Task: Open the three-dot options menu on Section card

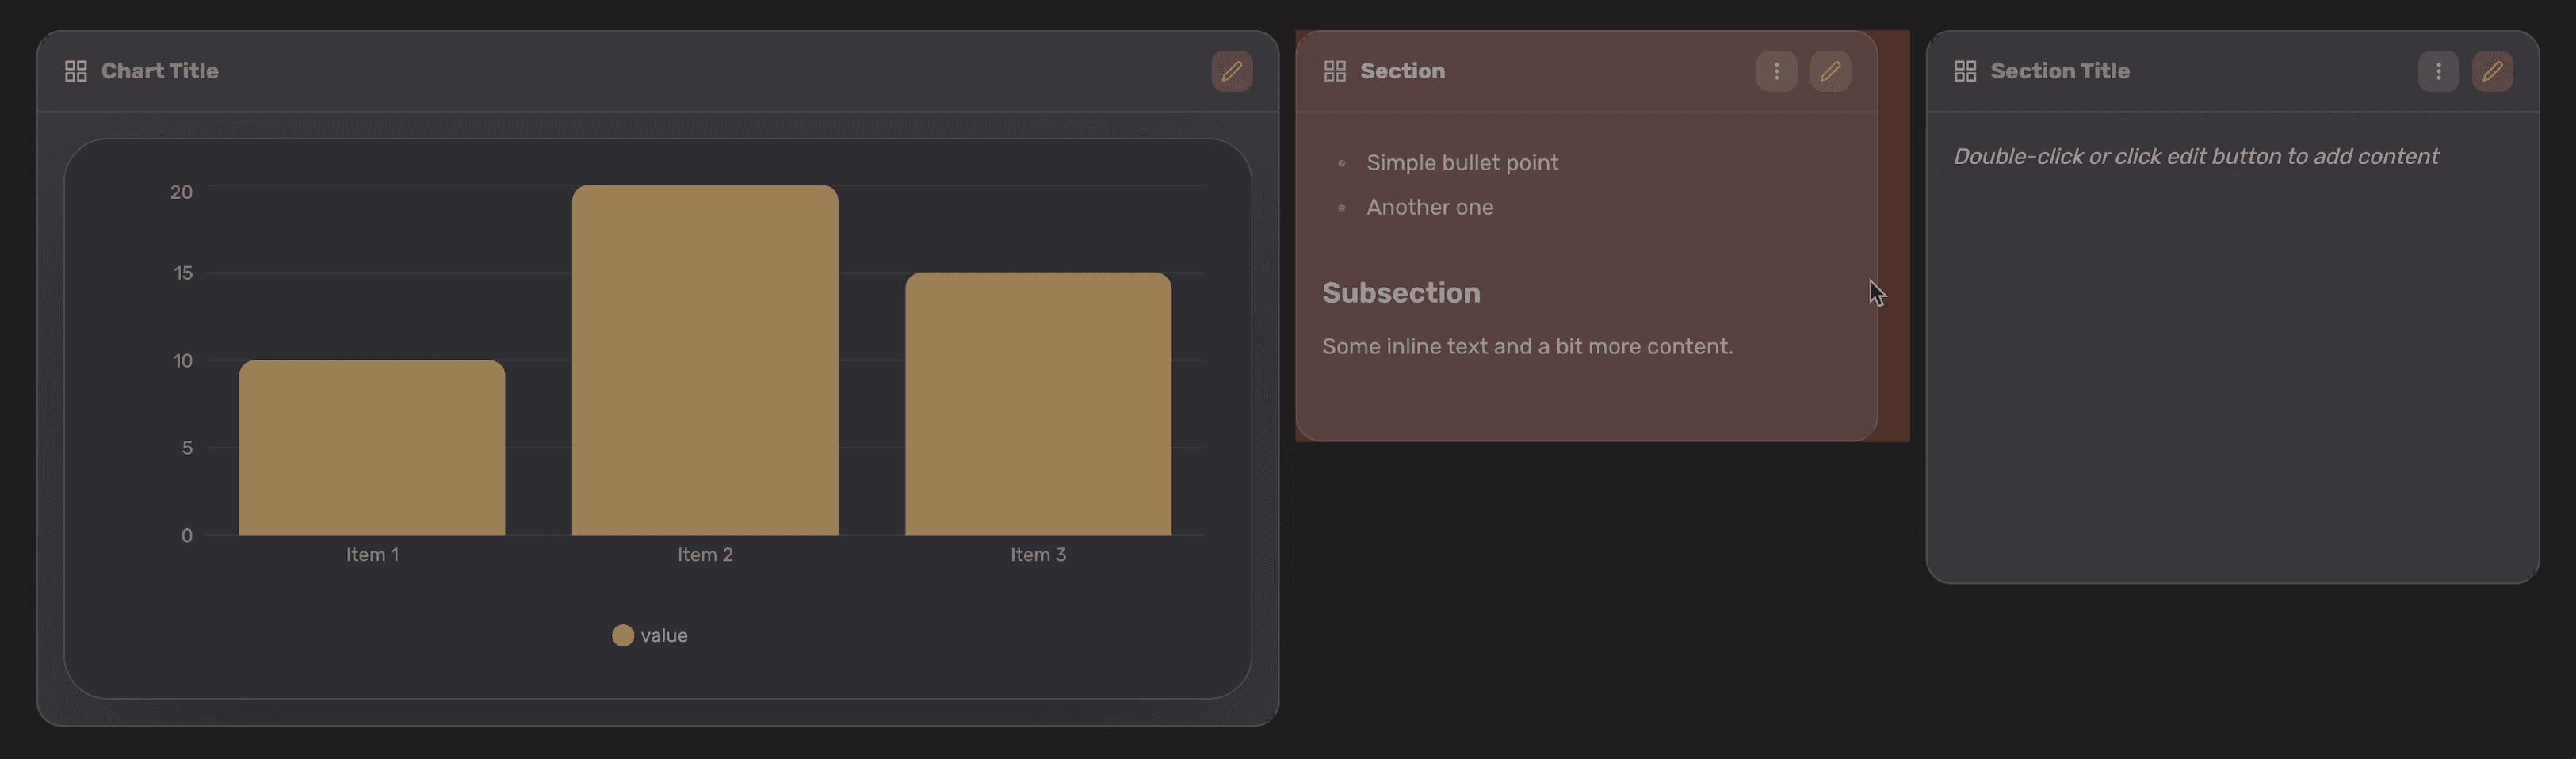Action: coord(1776,71)
